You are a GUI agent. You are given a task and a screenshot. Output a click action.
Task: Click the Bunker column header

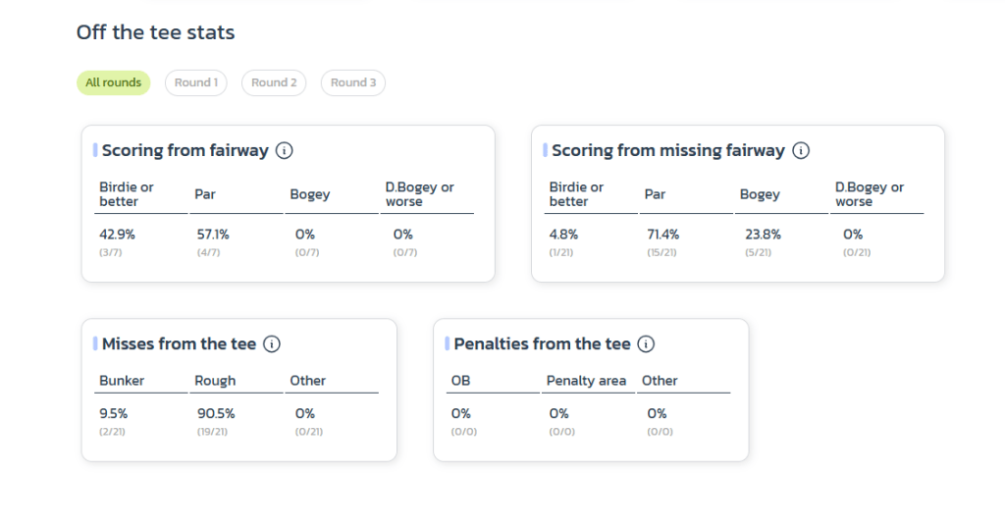click(x=122, y=381)
